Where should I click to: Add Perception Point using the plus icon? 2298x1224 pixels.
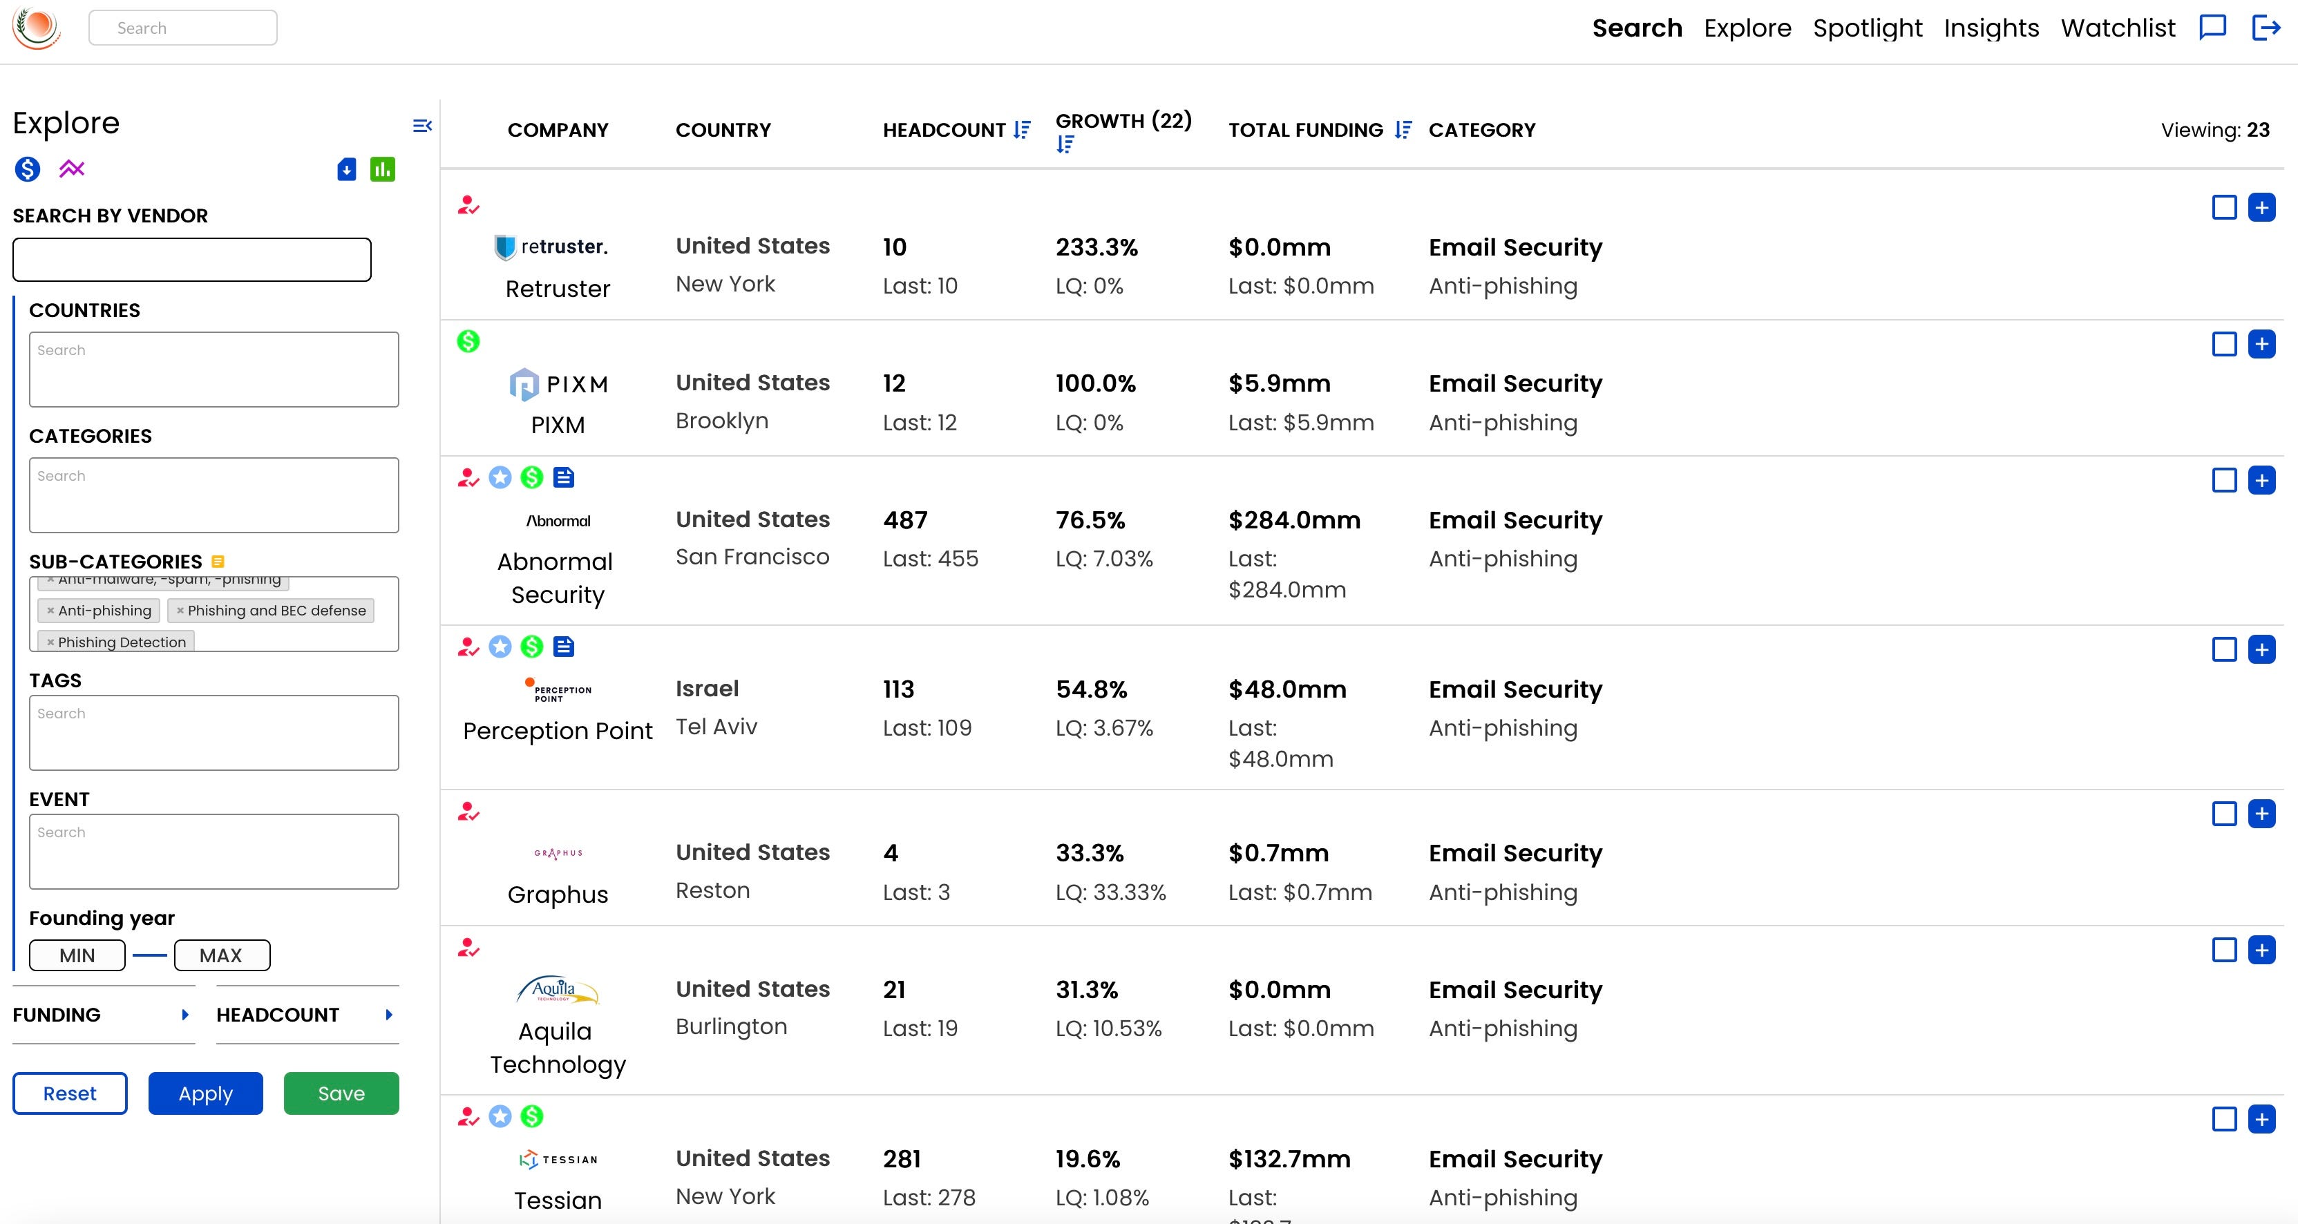2261,649
